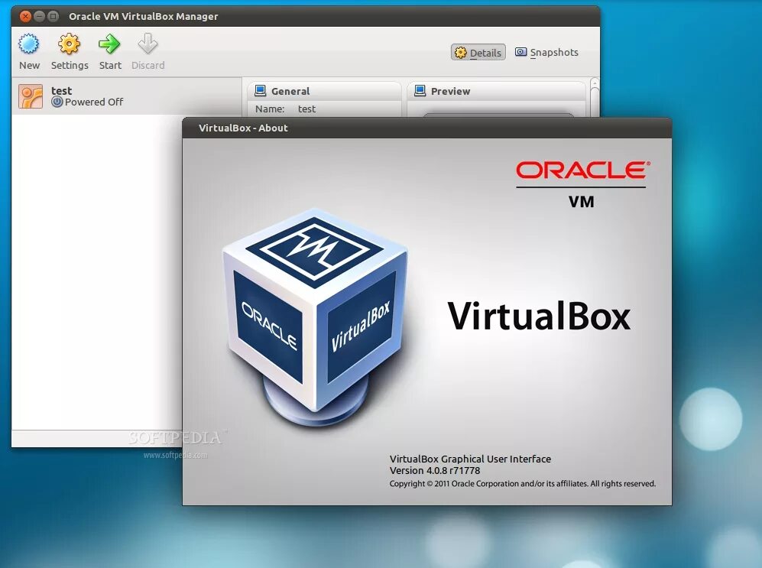Click the General section monitor icon
The width and height of the screenshot is (762, 568).
[x=261, y=91]
